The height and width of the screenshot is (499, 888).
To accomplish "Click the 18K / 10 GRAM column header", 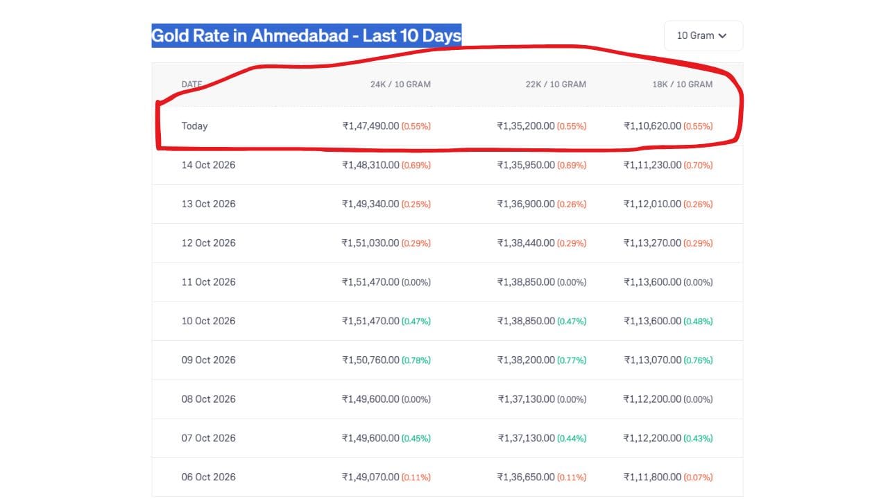I will click(x=682, y=85).
